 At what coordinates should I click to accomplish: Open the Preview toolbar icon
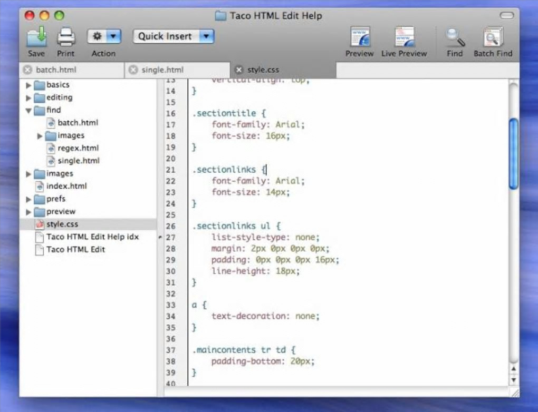point(360,37)
